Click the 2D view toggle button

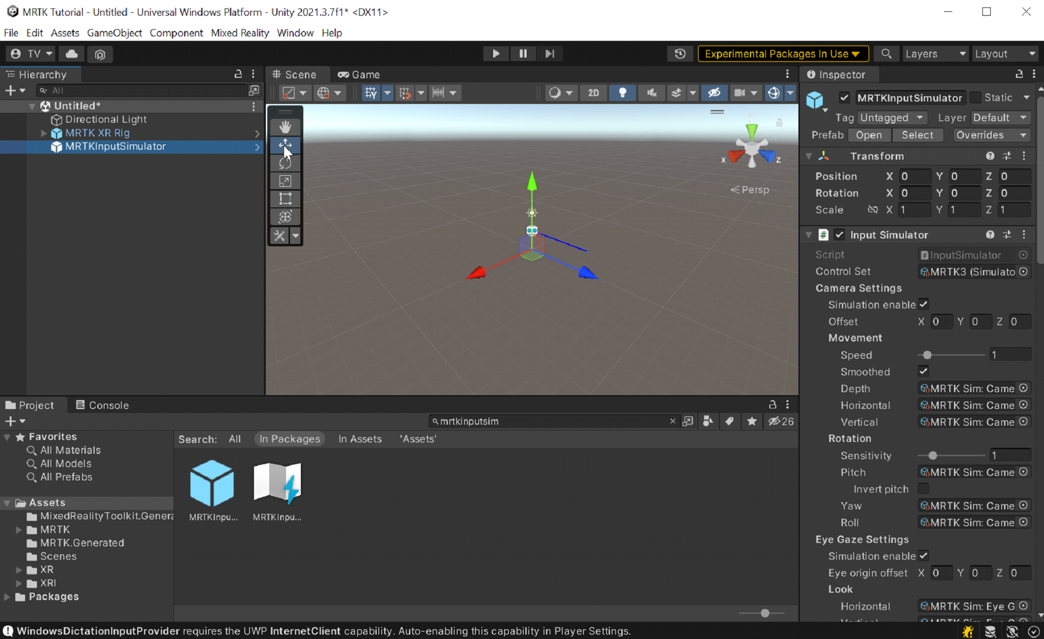[x=594, y=92]
